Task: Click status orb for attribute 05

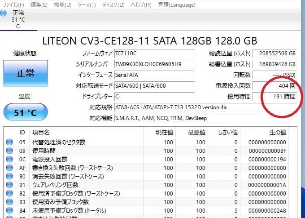Action: pos(9,142)
